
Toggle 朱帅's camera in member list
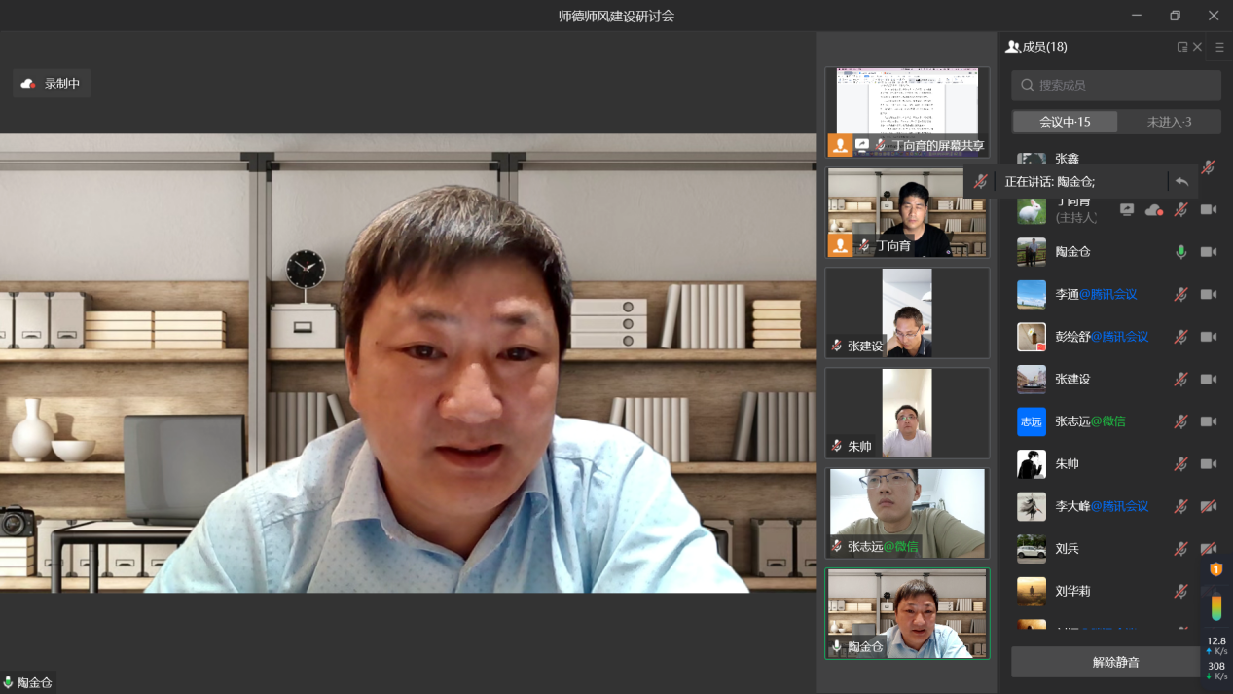point(1209,464)
